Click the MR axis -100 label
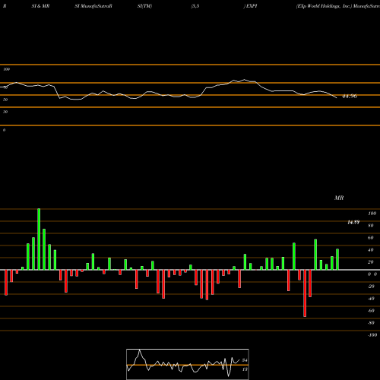 pos(372,335)
